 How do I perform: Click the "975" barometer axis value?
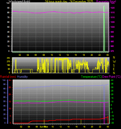point(112,51)
